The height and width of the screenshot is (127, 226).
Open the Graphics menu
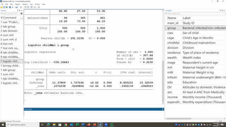point(18,4)
